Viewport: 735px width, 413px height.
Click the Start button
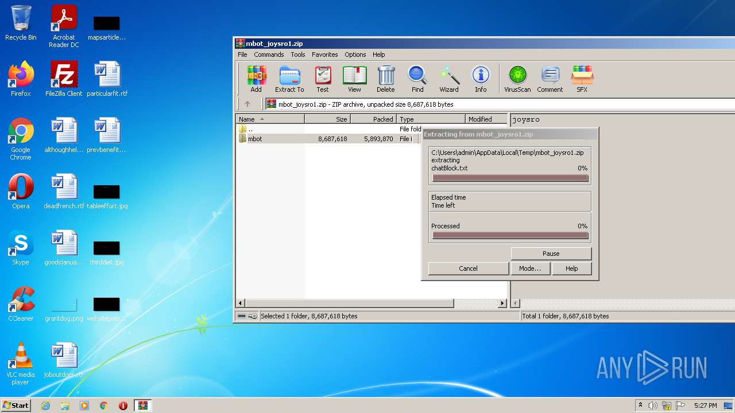point(16,405)
